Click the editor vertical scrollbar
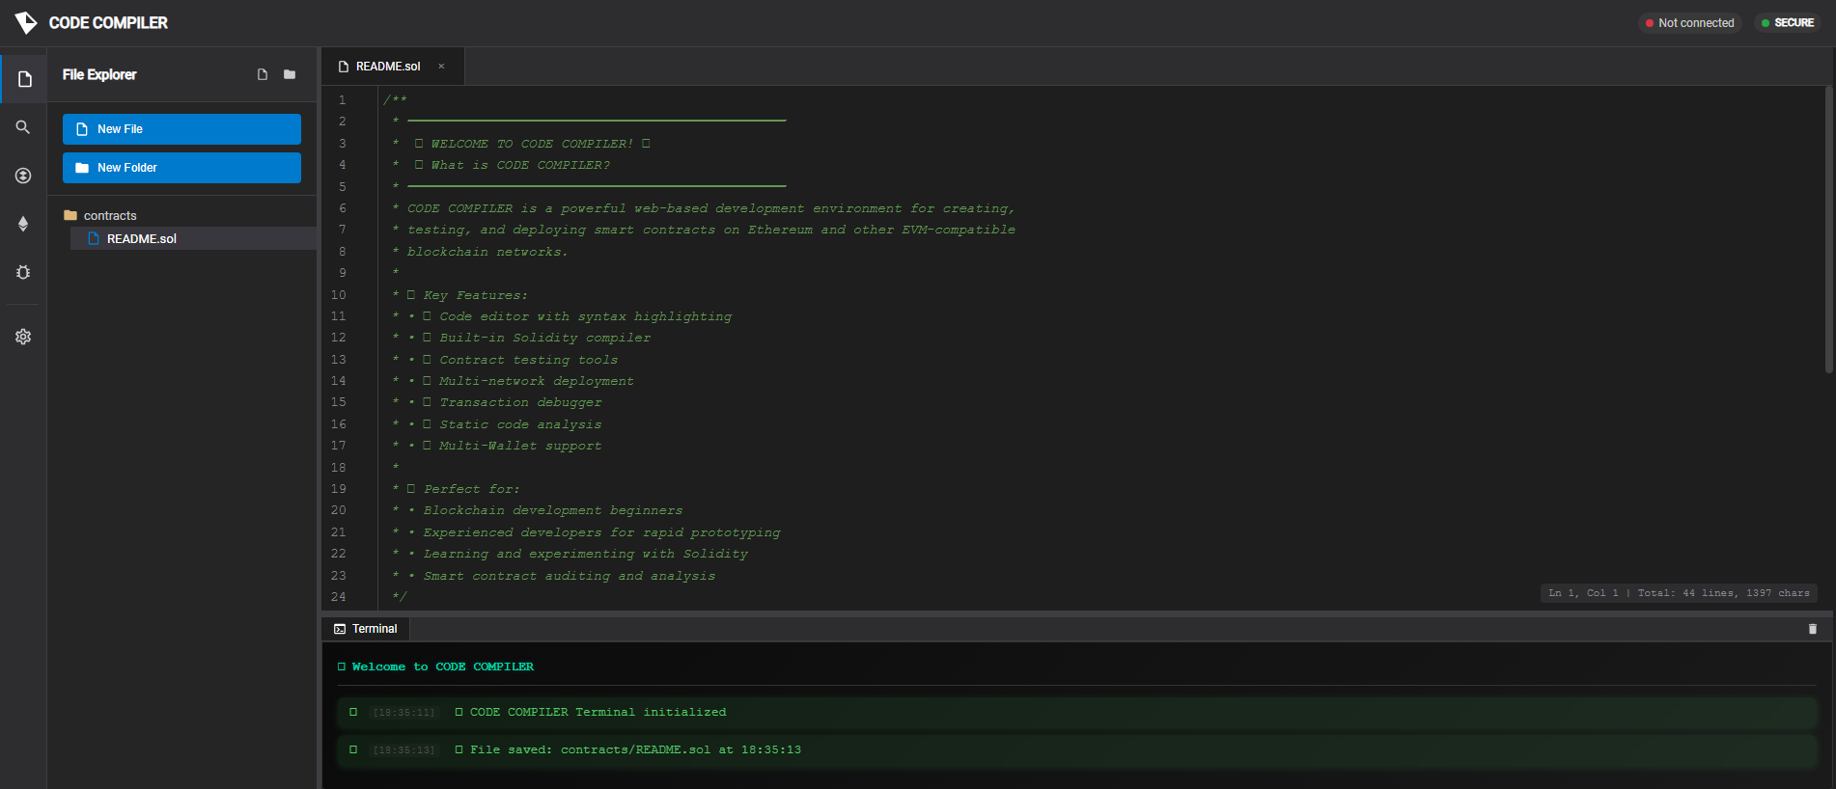 (x=1828, y=230)
